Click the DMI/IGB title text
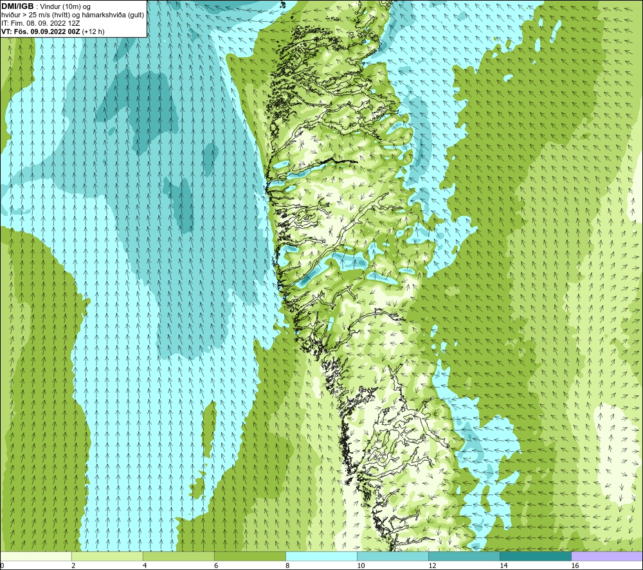The width and height of the screenshot is (643, 570). pyautogui.click(x=17, y=6)
